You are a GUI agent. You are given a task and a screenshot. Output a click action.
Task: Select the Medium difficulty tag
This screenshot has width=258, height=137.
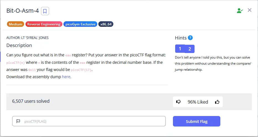pos(16,24)
